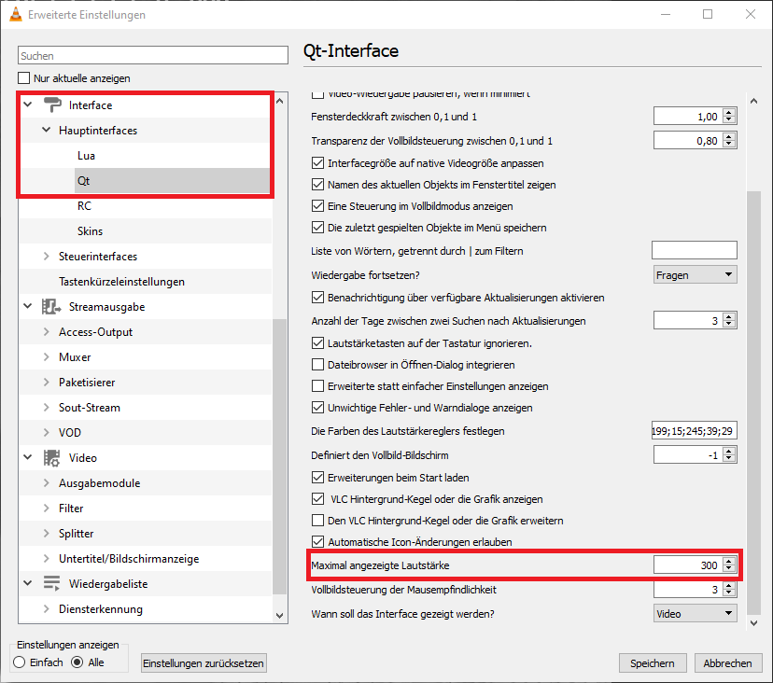Select the Einfach settings radio button
The width and height of the screenshot is (773, 683).
[x=20, y=662]
